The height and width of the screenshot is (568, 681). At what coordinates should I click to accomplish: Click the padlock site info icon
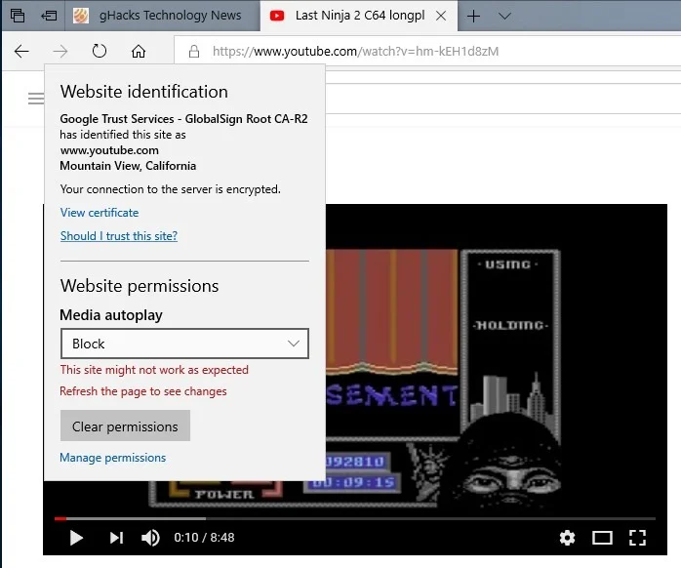(194, 52)
